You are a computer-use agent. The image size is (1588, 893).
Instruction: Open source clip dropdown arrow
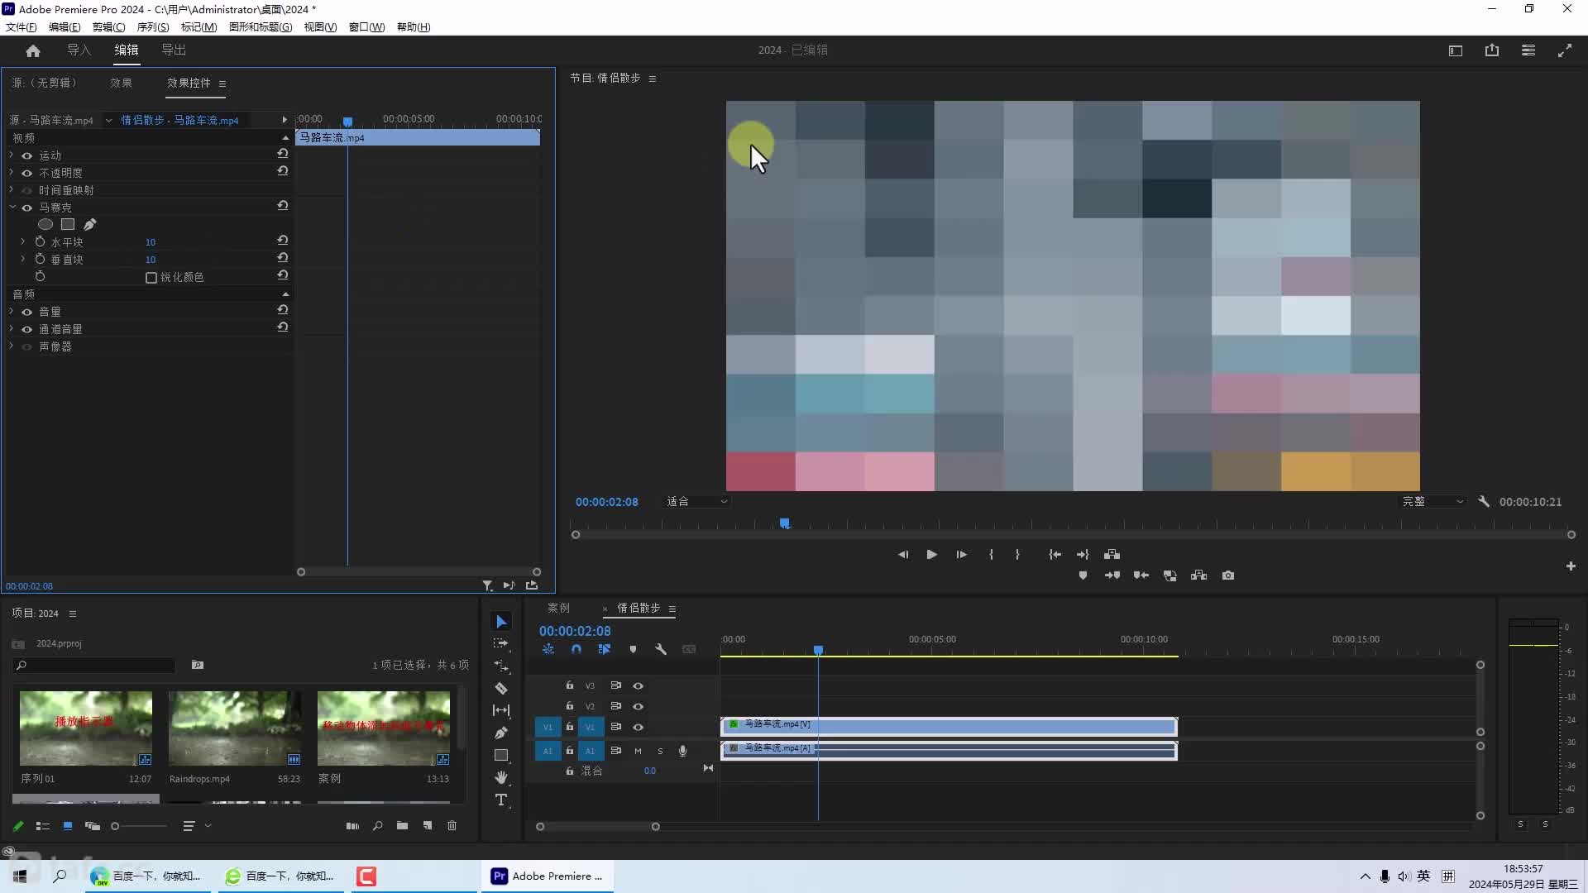coord(108,120)
